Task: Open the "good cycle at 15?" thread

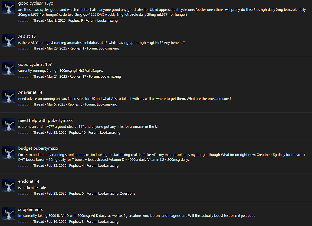Action: tap(35, 64)
